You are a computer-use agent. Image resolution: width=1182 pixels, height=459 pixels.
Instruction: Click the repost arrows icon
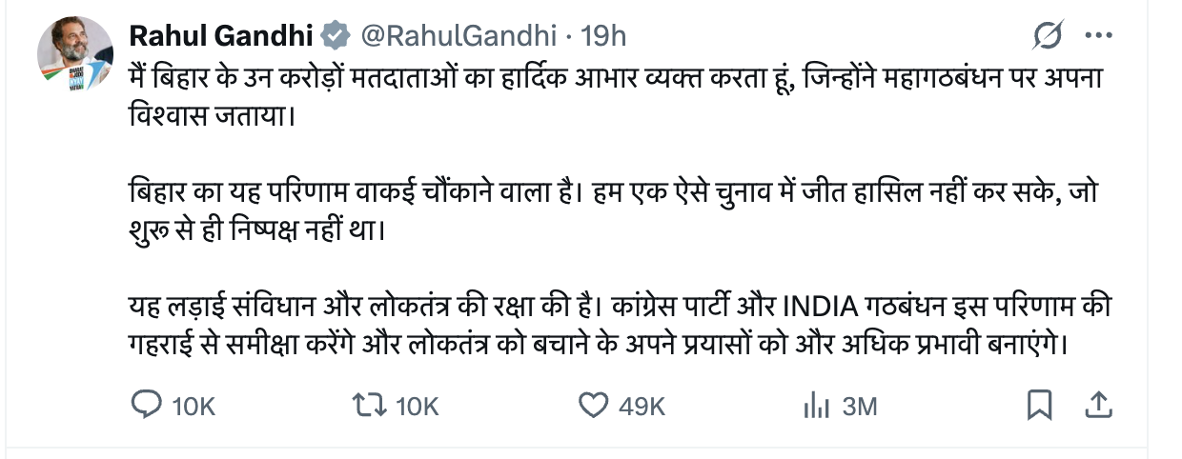pyautogui.click(x=369, y=406)
